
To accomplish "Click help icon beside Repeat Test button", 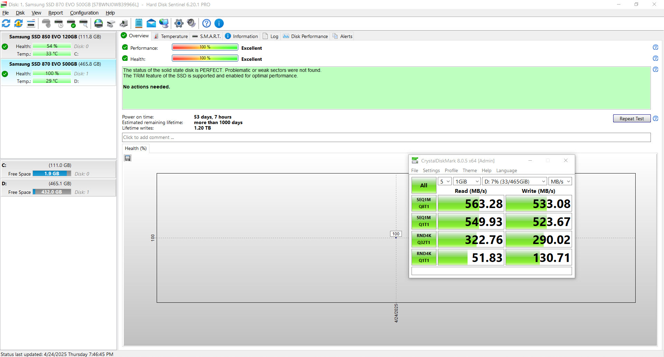I will pyautogui.click(x=655, y=119).
